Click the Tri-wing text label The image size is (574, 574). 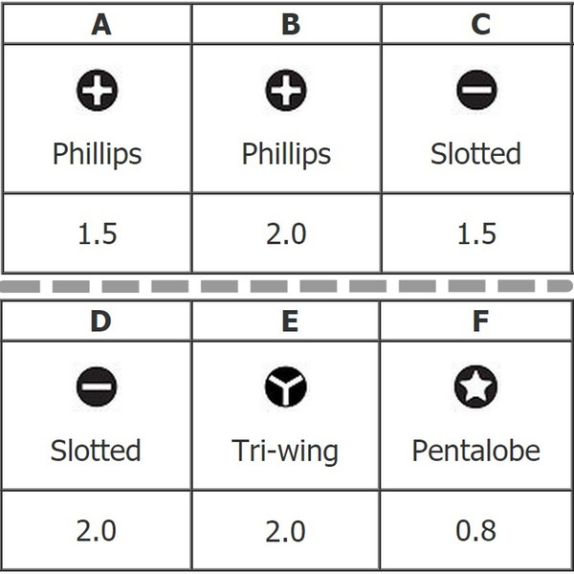click(285, 452)
